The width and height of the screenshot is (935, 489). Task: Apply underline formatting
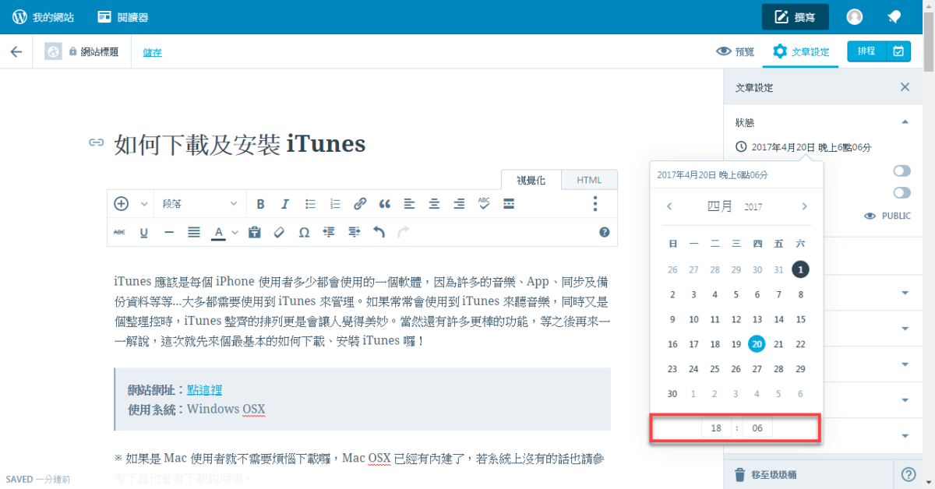144,232
